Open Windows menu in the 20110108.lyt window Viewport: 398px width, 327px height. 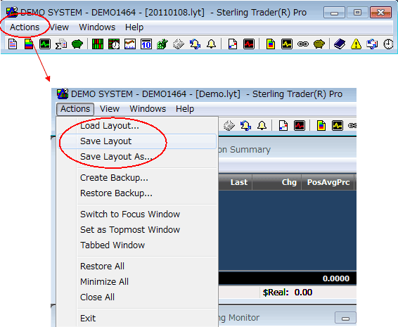(x=97, y=27)
